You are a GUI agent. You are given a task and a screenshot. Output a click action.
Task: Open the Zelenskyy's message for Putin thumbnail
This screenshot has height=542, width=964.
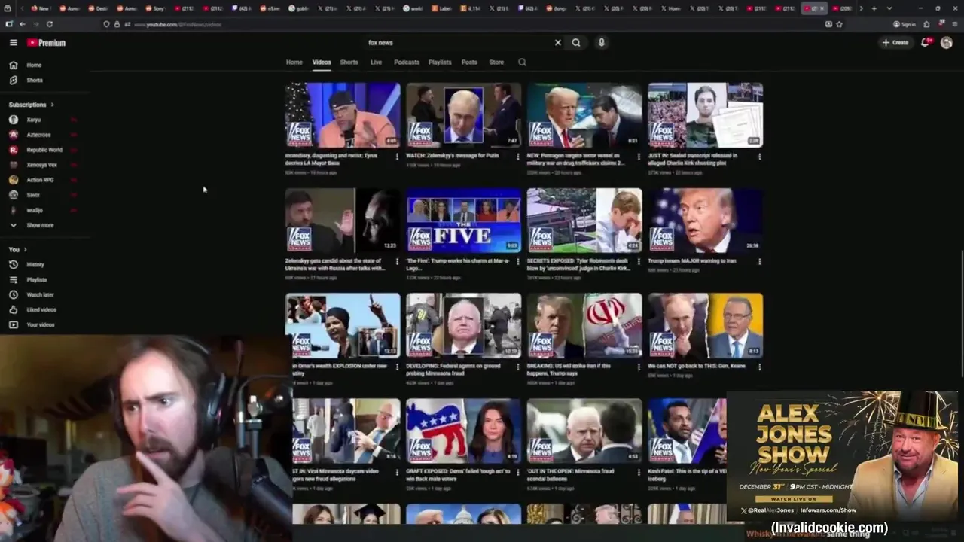pos(463,114)
